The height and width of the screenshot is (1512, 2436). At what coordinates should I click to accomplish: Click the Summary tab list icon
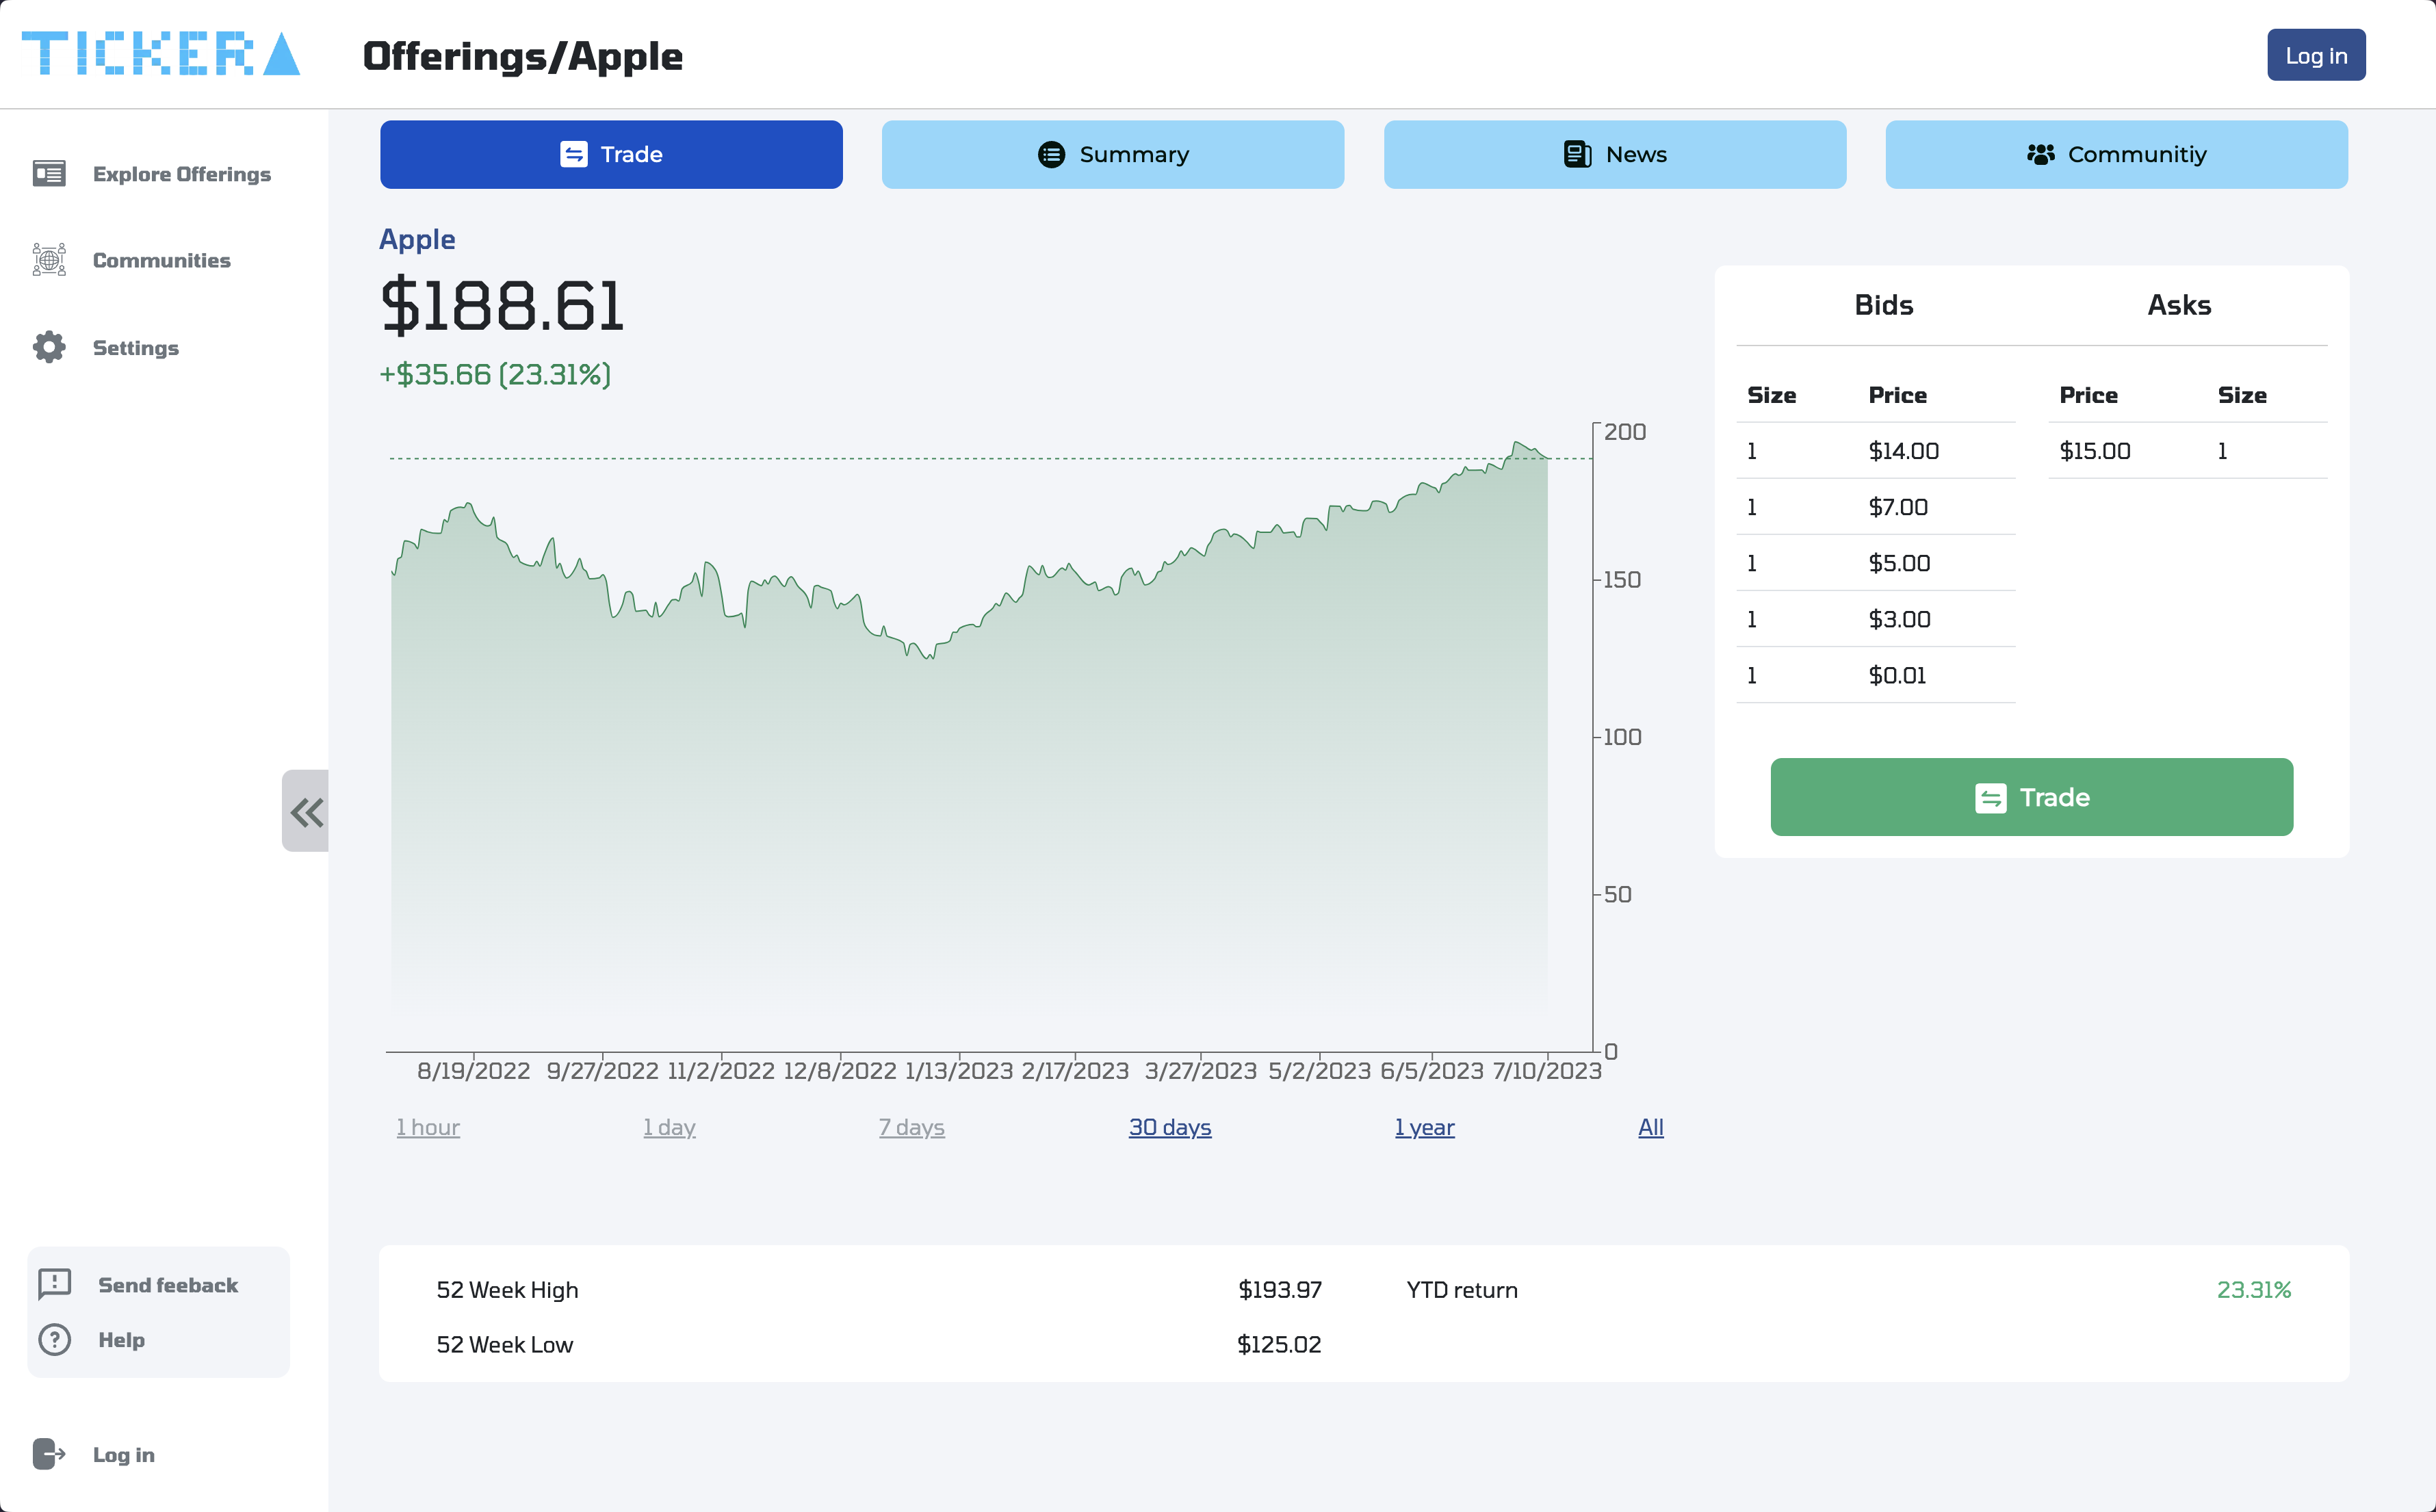(1051, 154)
